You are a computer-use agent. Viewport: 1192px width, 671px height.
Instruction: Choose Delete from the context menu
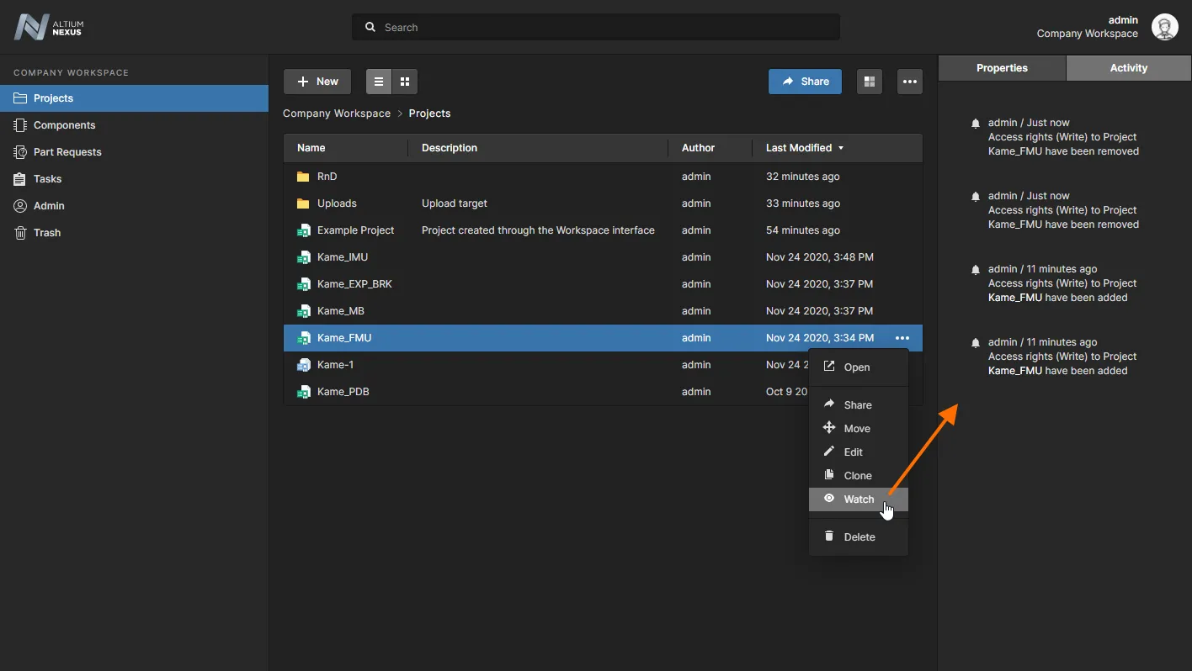tap(858, 537)
